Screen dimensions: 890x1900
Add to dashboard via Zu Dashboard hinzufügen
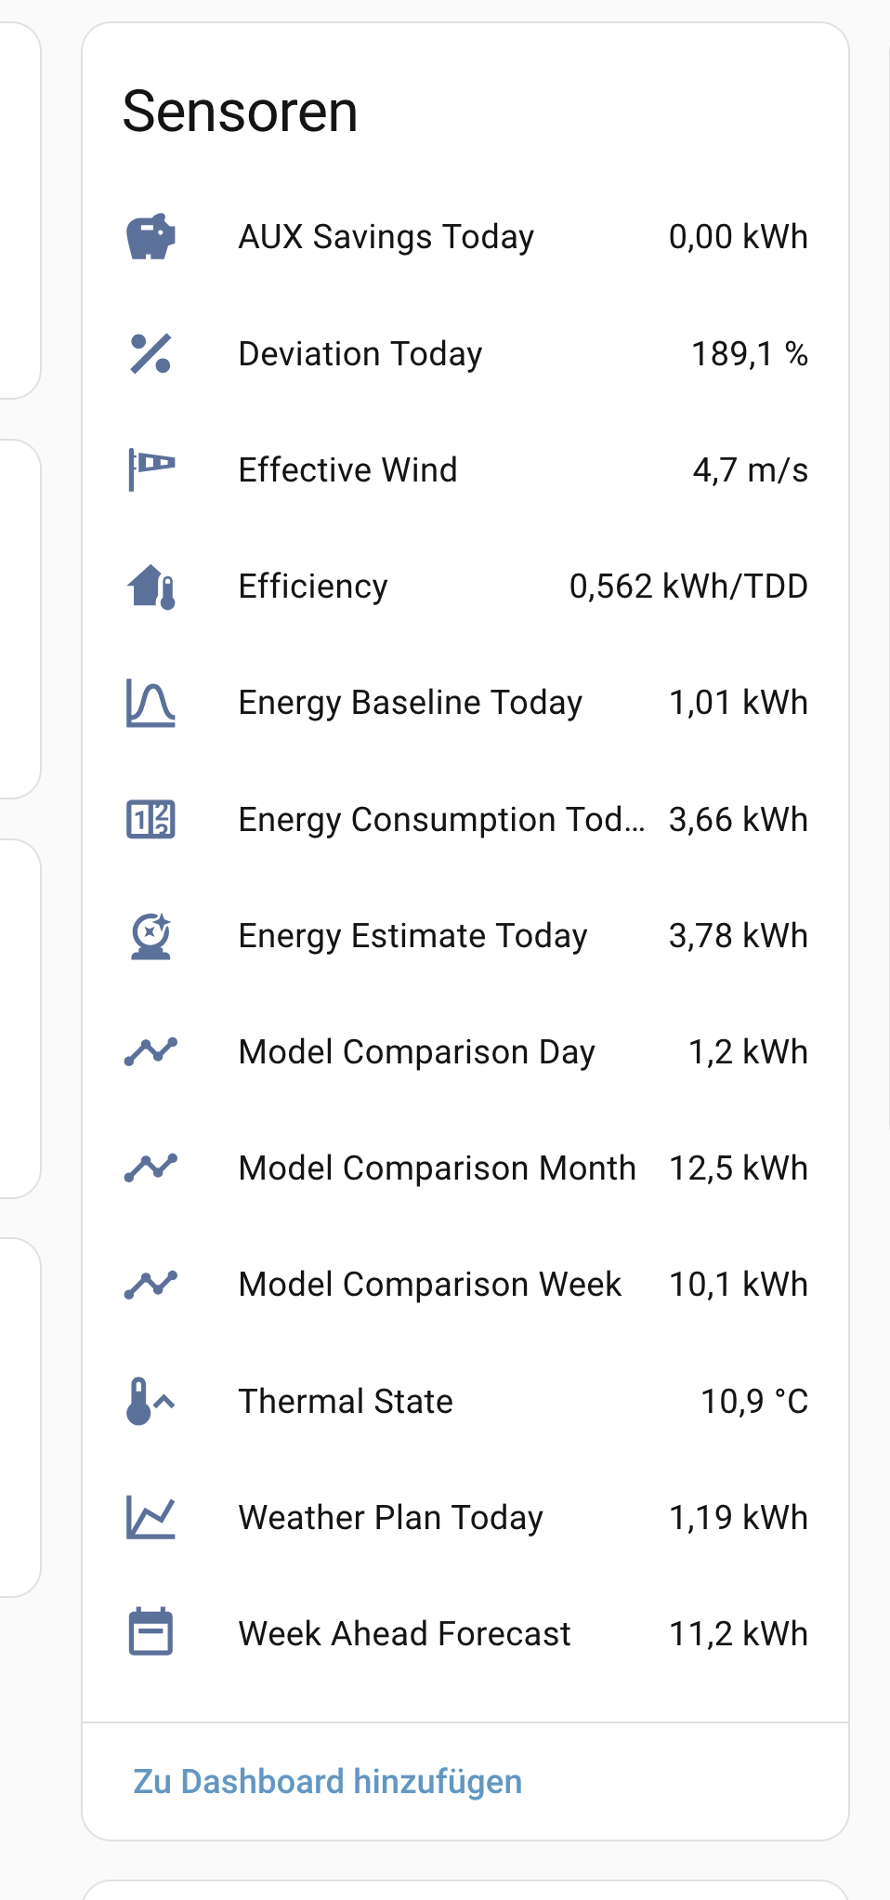[328, 1781]
